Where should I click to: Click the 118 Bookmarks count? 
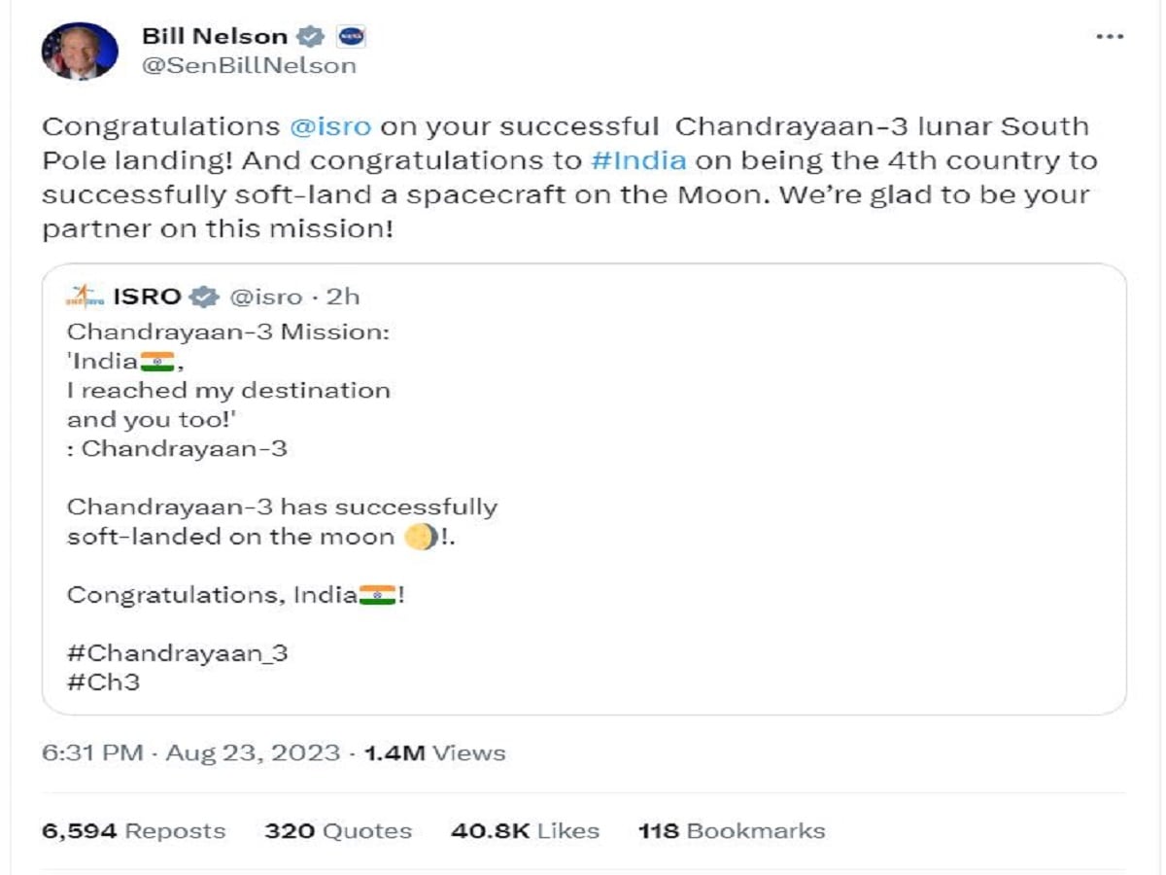point(731,831)
